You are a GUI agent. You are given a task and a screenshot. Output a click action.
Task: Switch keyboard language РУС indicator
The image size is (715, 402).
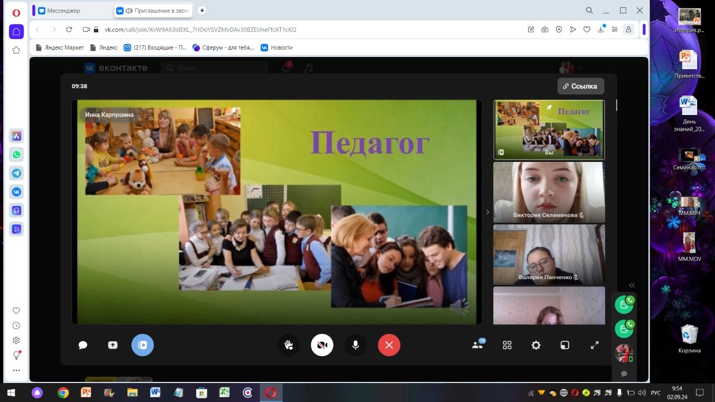[656, 393]
